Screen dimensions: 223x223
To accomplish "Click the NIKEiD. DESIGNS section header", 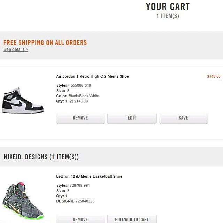I will (41, 157).
